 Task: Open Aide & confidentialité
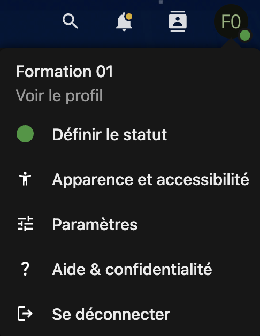132,269
